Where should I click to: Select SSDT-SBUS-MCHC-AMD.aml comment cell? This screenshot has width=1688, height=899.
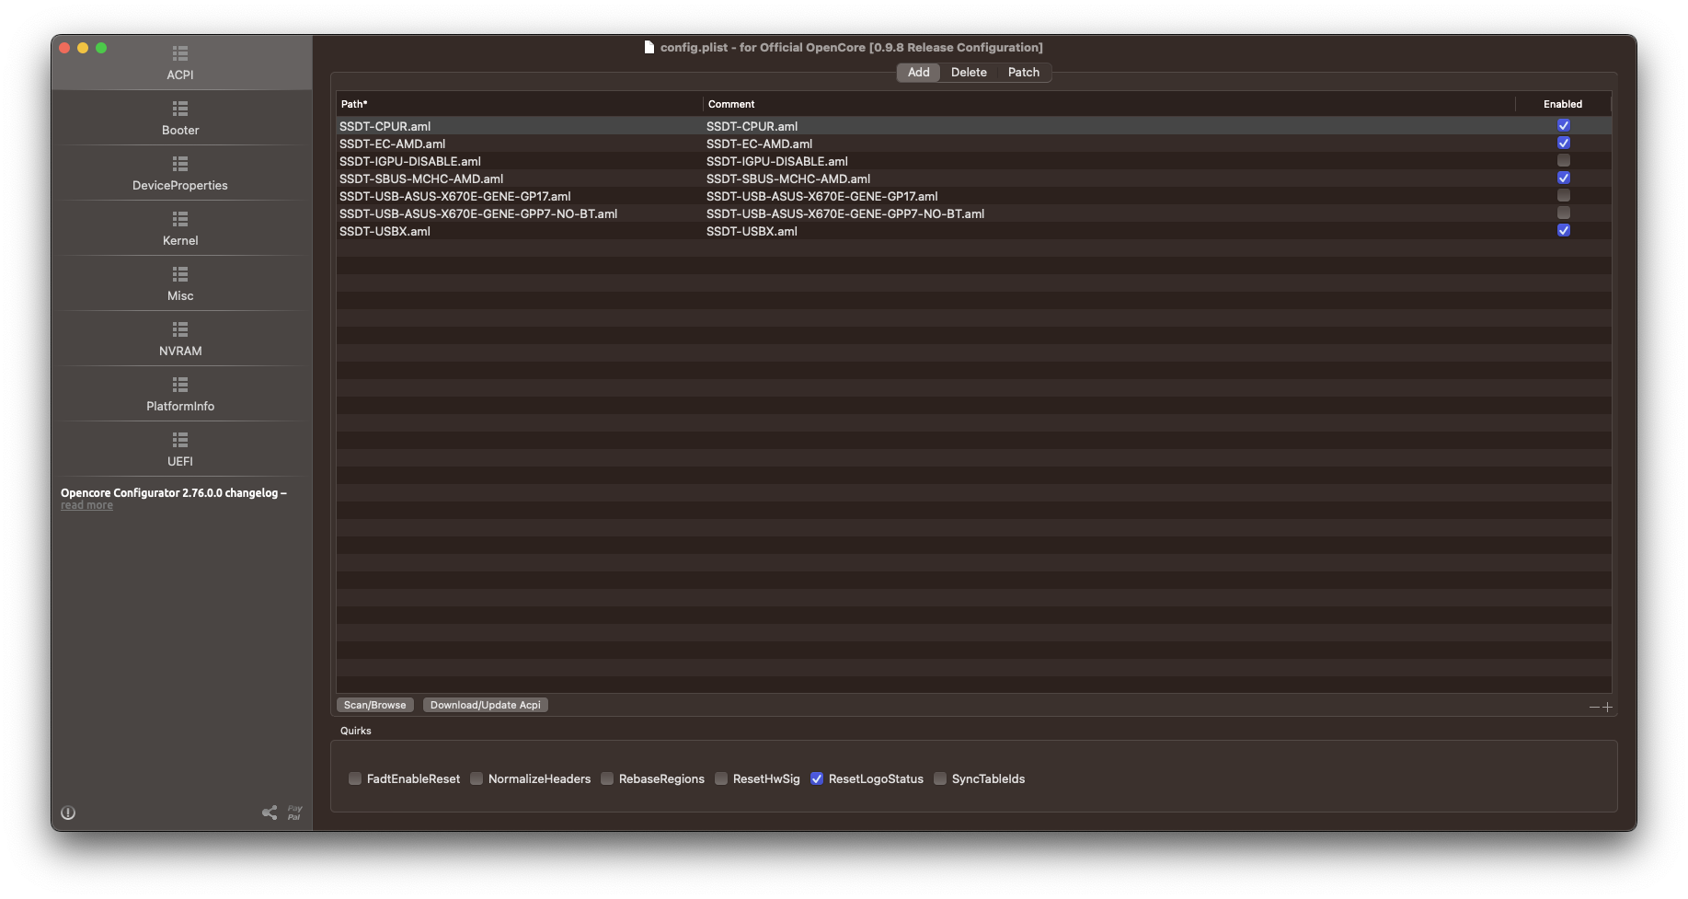[1109, 179]
